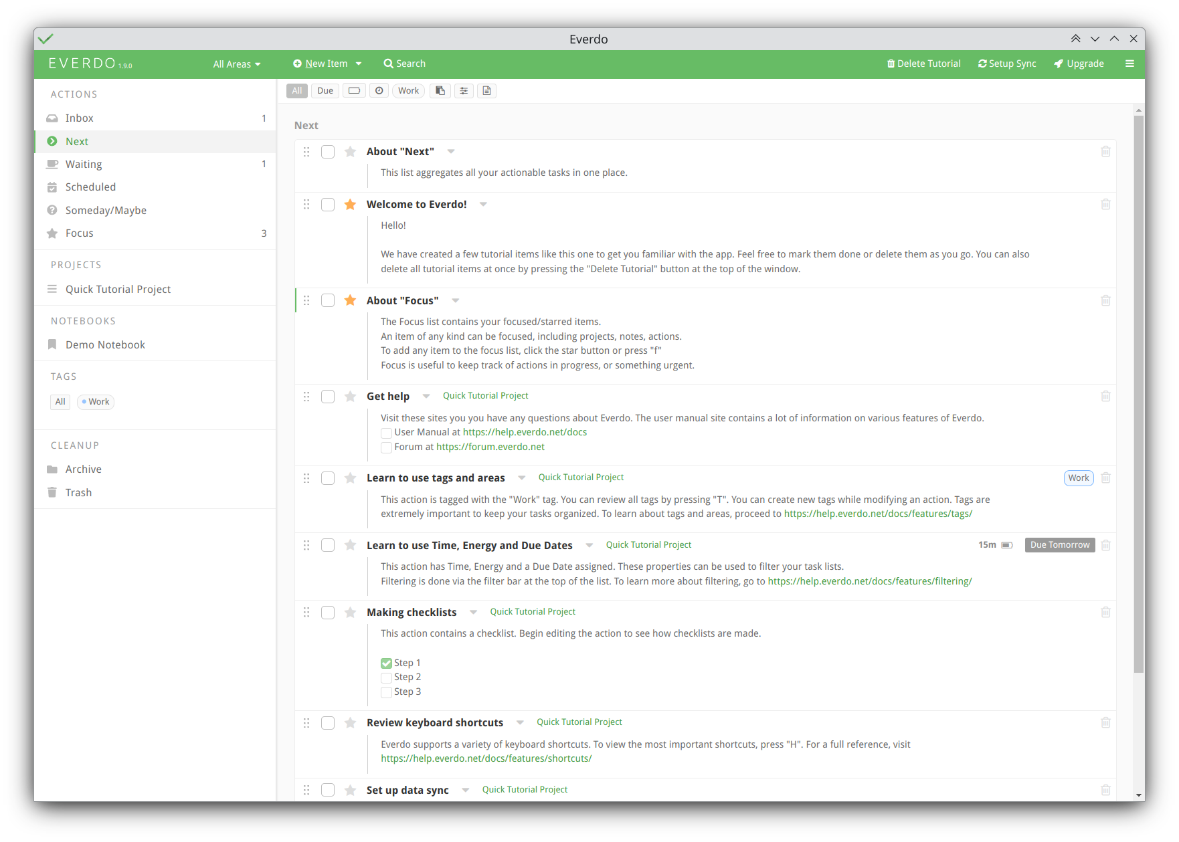
Task: Click the sliders icon in filter bar
Action: click(464, 91)
